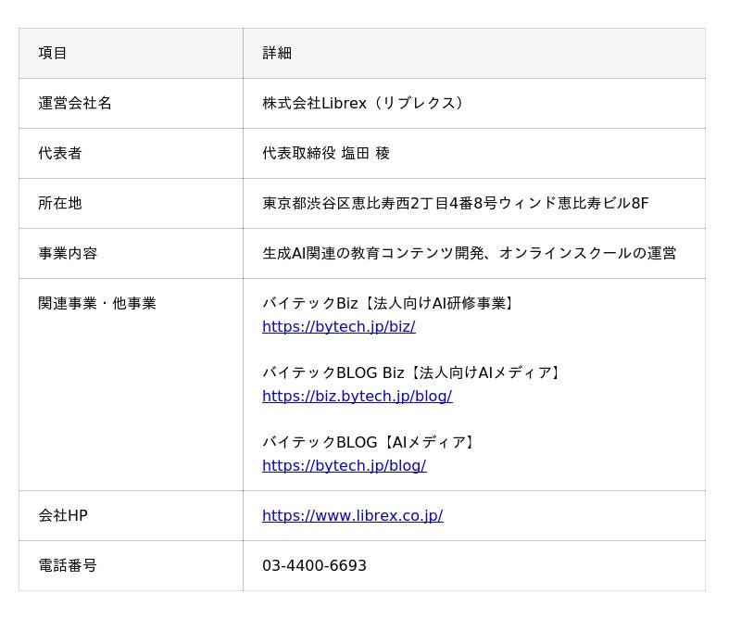This screenshot has width=741, height=619.
Task: Click the 詳細 column header
Action: (277, 53)
